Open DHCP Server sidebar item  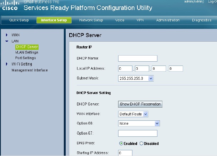click(x=27, y=47)
